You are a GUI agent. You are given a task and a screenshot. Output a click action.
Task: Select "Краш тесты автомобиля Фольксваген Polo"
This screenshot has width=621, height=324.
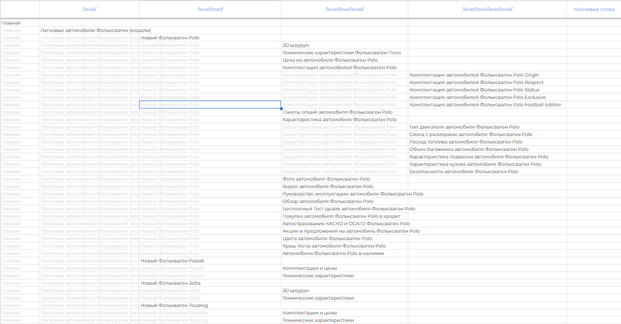click(x=345, y=246)
